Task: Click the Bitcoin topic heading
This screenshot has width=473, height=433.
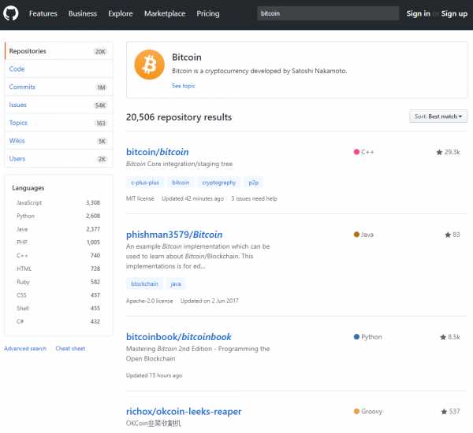Action: [x=187, y=57]
